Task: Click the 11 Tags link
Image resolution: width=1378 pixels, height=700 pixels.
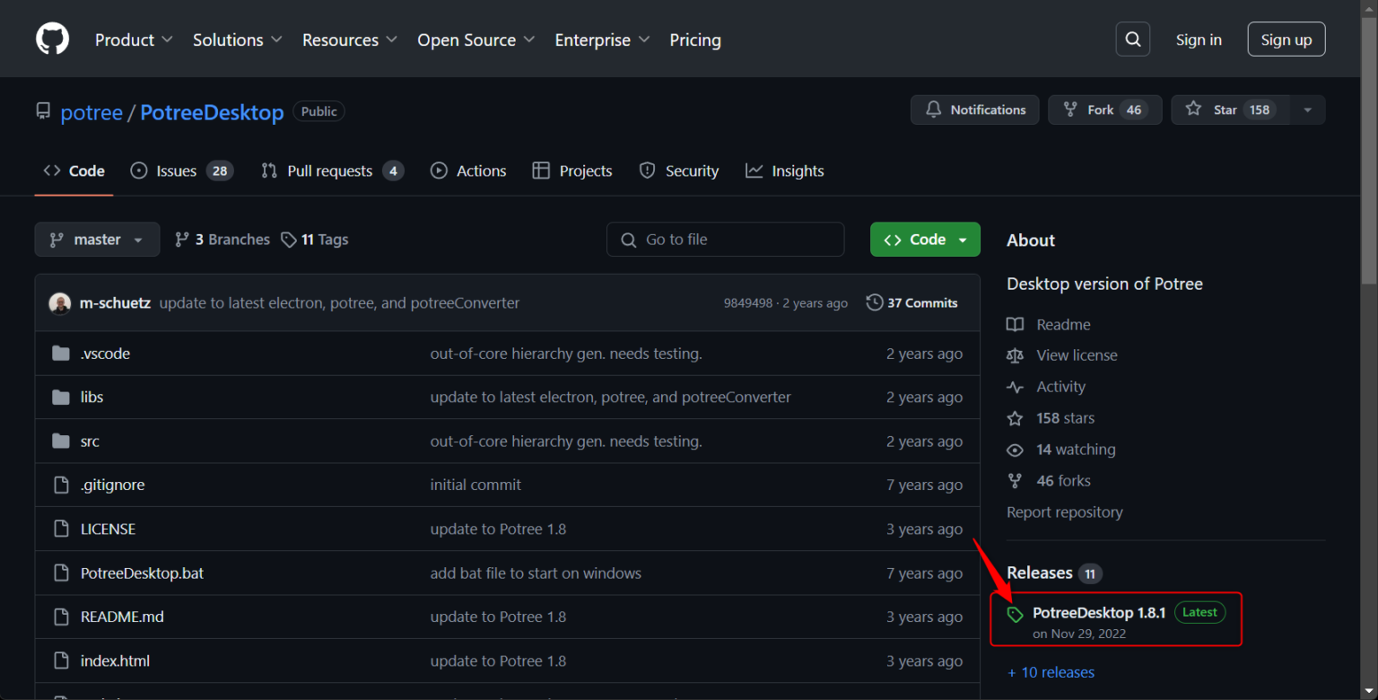Action: 314,240
